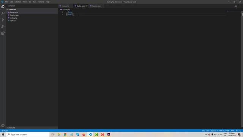Show hidden system tray icons
The height and width of the screenshot is (137, 243).
(x=206, y=134)
